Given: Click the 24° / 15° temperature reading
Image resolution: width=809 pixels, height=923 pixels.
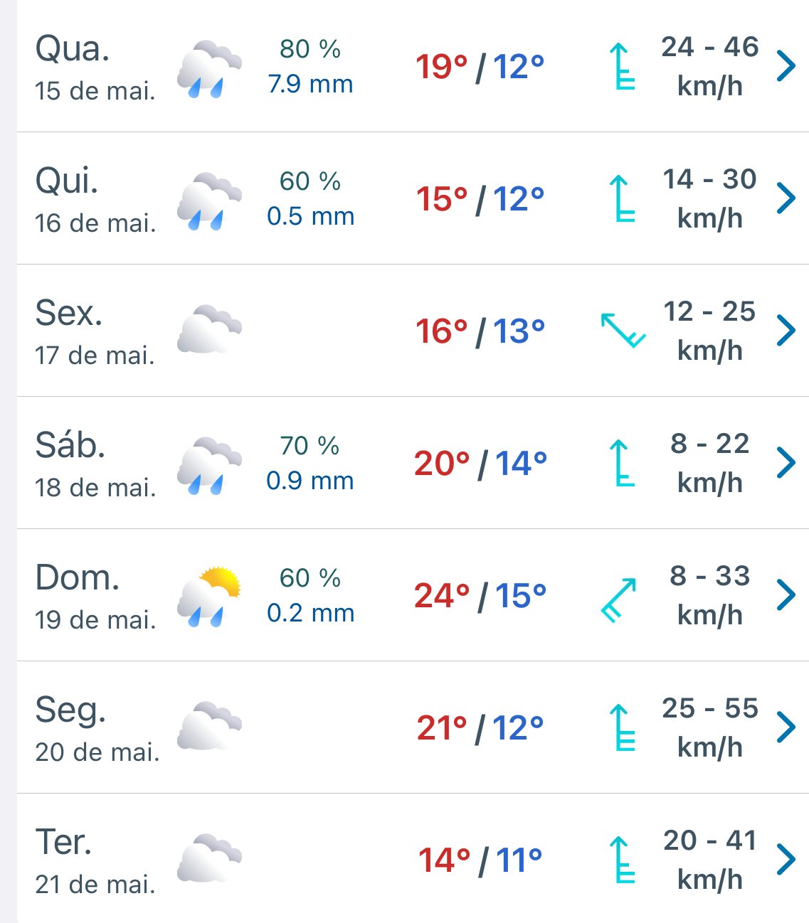Looking at the screenshot, I should point(480,596).
